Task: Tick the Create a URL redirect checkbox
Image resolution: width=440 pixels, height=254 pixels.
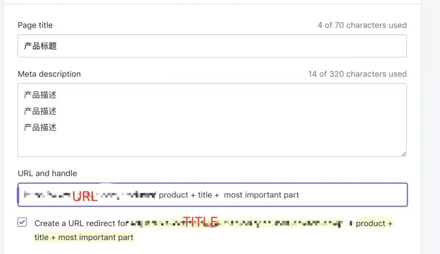Action: (x=22, y=222)
